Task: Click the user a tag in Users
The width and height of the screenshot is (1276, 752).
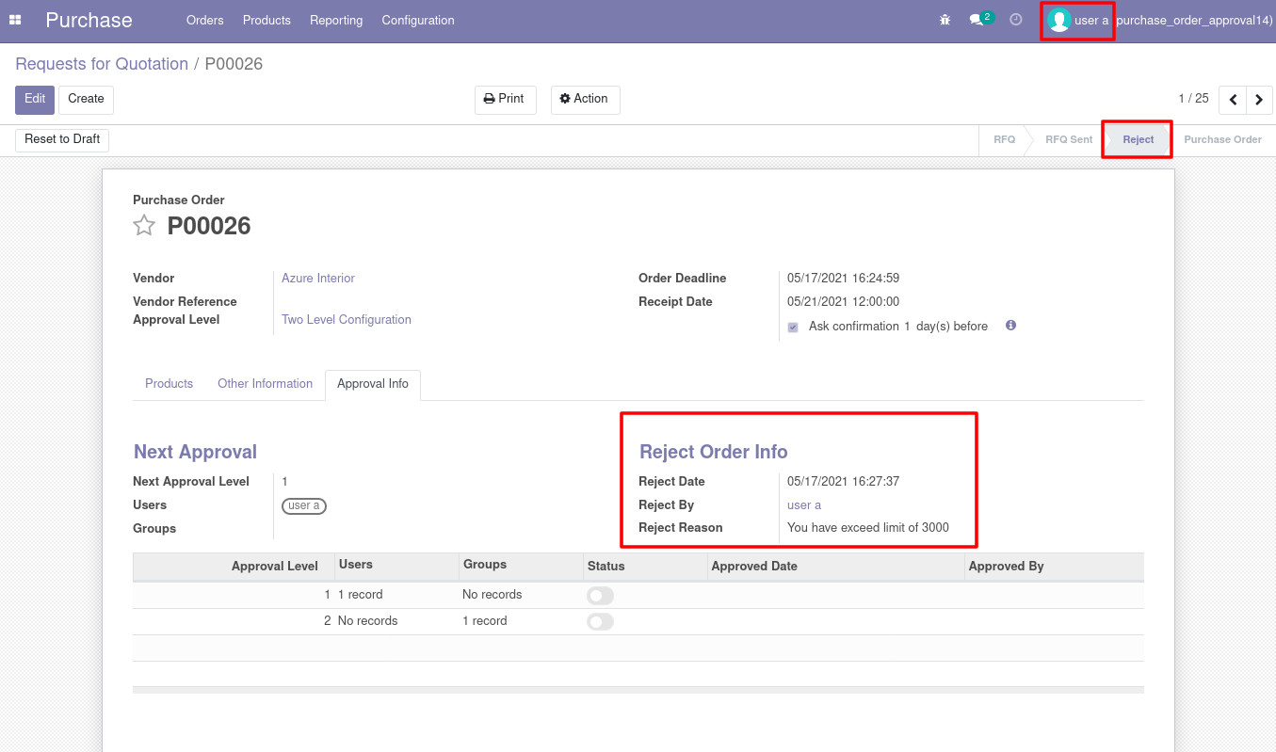Action: tap(304, 506)
